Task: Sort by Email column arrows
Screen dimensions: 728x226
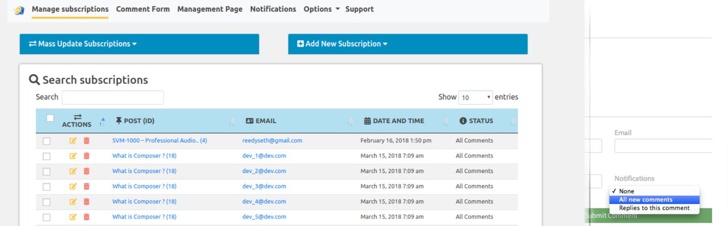Action: [x=351, y=122]
